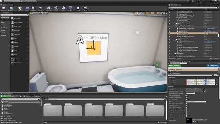Select the Lights category
The width and height of the screenshot is (220, 124).
[x=2, y=22]
